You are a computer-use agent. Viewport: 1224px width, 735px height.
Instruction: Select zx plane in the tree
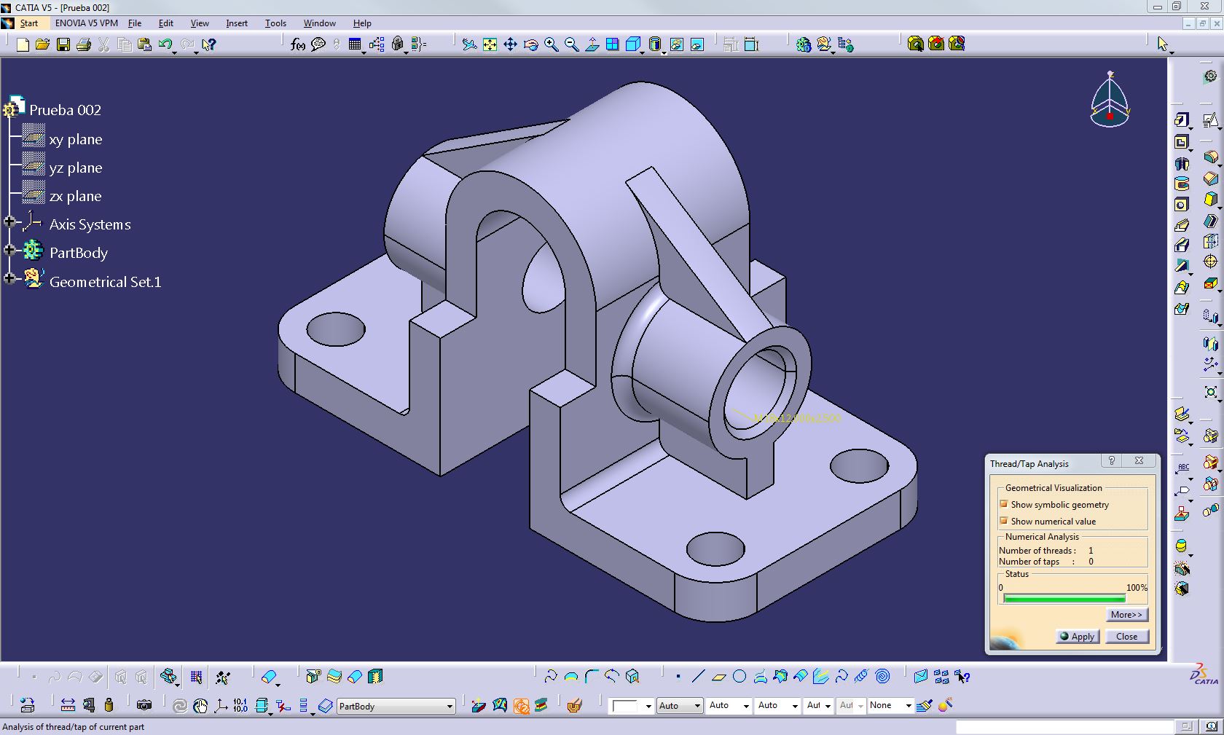tap(76, 196)
